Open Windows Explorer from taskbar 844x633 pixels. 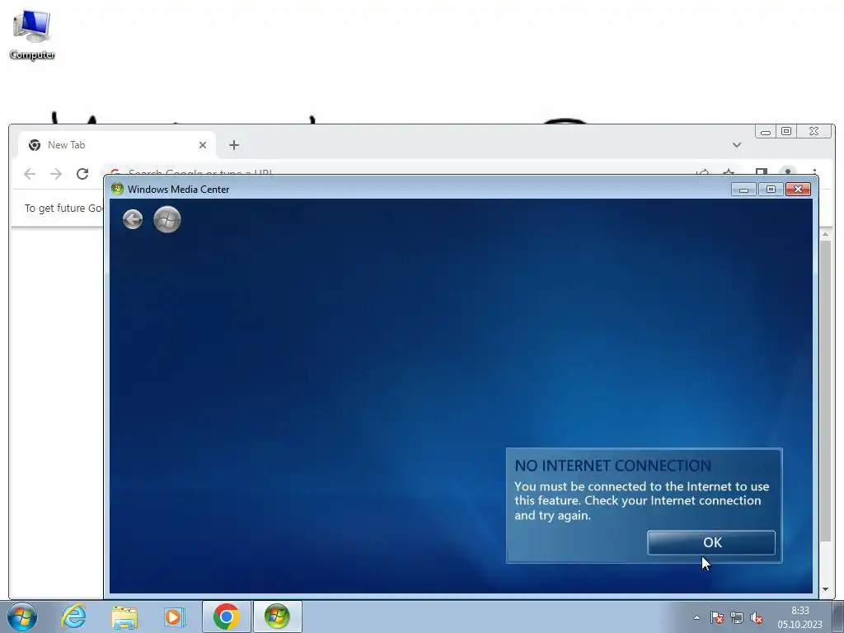(x=124, y=617)
